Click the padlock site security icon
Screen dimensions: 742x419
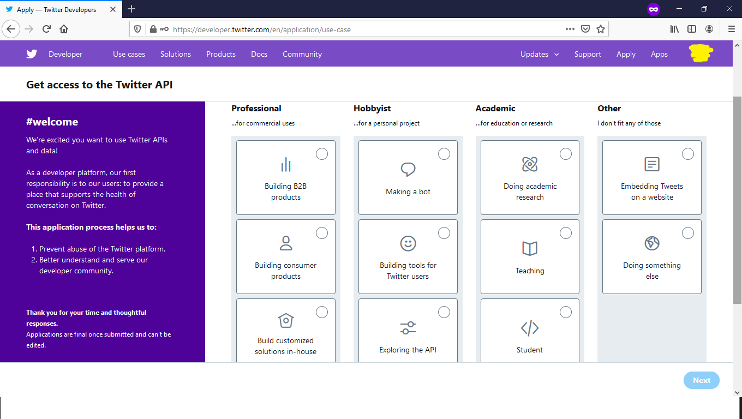(x=153, y=29)
